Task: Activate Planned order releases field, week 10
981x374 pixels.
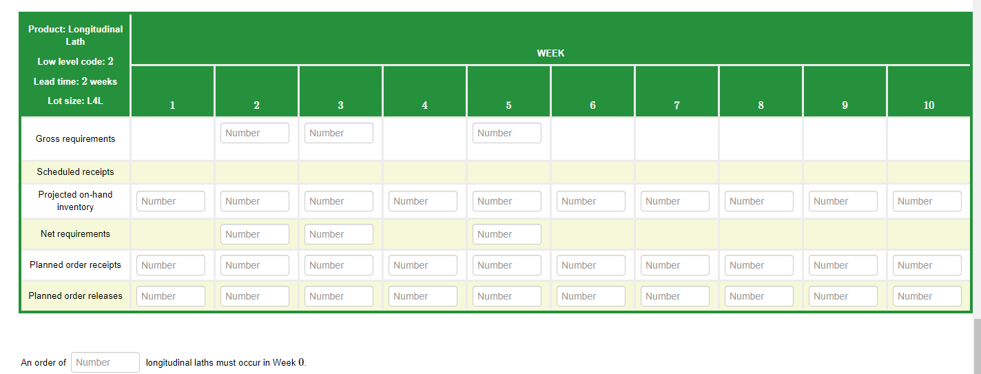Action: coord(927,296)
